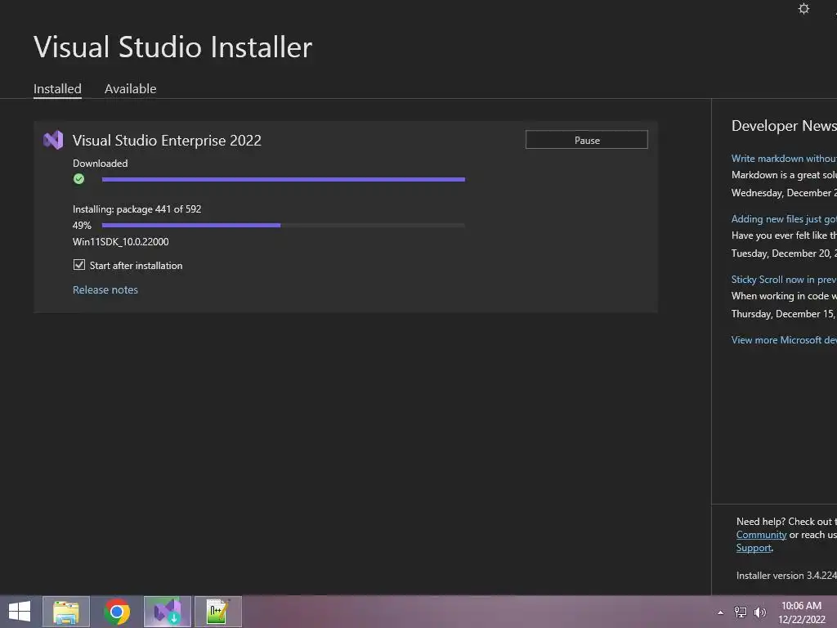Click the Visual Studio Installer heading
837x628 pixels.
click(x=173, y=47)
